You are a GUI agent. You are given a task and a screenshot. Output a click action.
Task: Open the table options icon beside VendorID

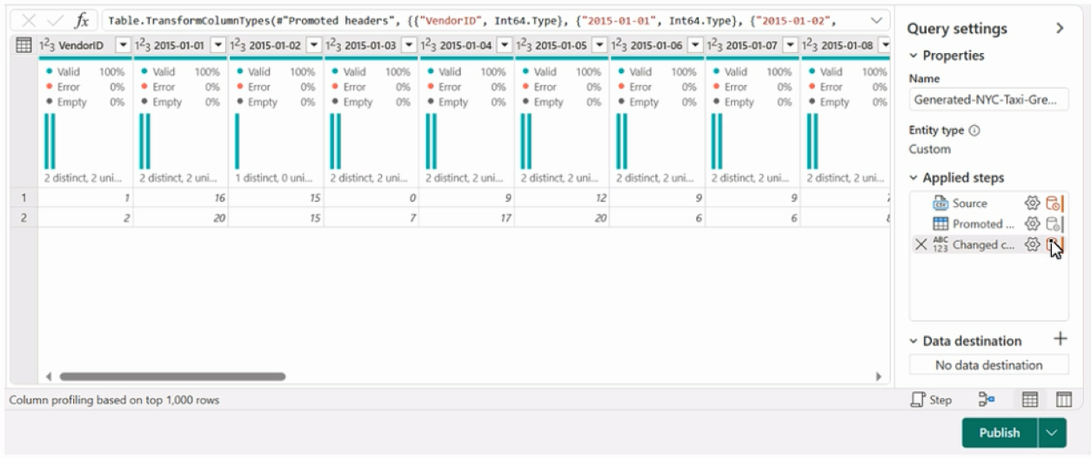click(x=24, y=44)
